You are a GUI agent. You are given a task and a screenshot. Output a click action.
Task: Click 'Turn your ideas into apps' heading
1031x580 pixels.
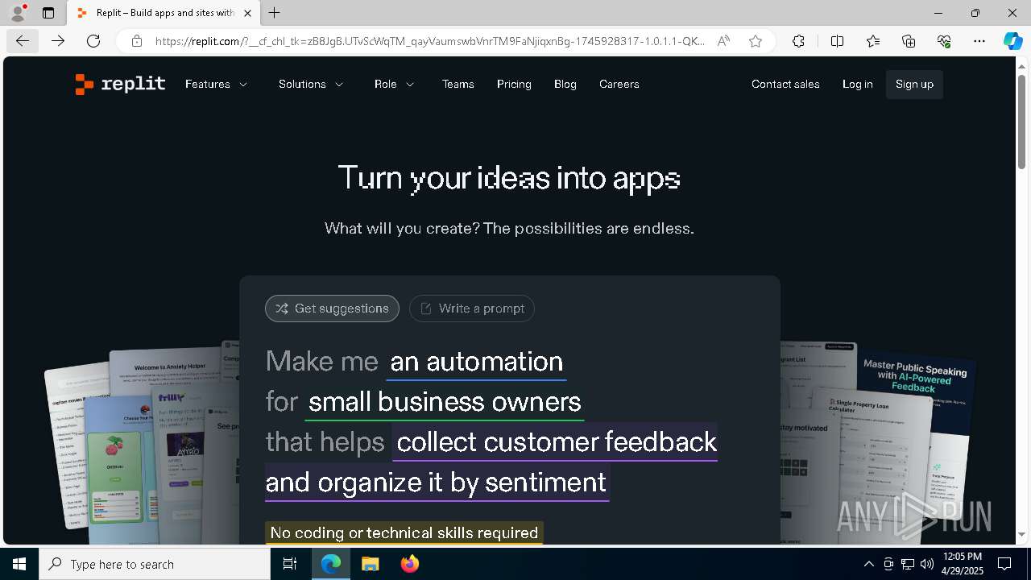pos(509,178)
